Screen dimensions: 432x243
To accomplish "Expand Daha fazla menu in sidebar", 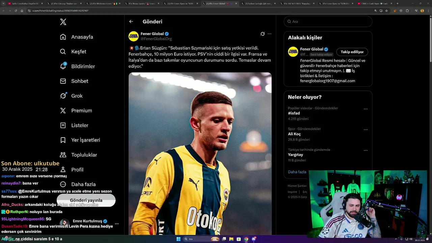I will pyautogui.click(x=77, y=184).
